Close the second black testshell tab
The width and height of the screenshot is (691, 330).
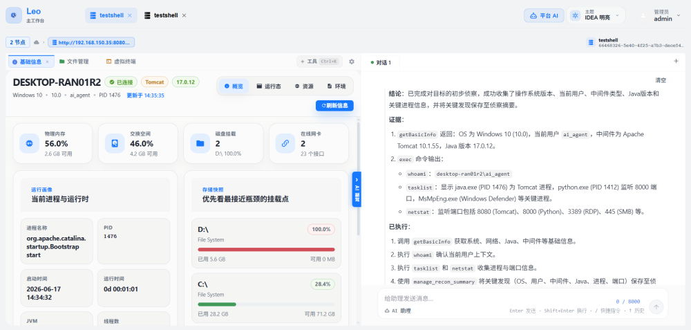point(184,15)
